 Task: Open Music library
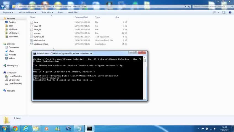pos(11,51)
